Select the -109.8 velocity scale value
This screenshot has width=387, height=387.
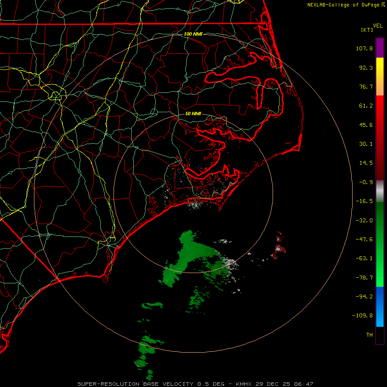(362, 316)
